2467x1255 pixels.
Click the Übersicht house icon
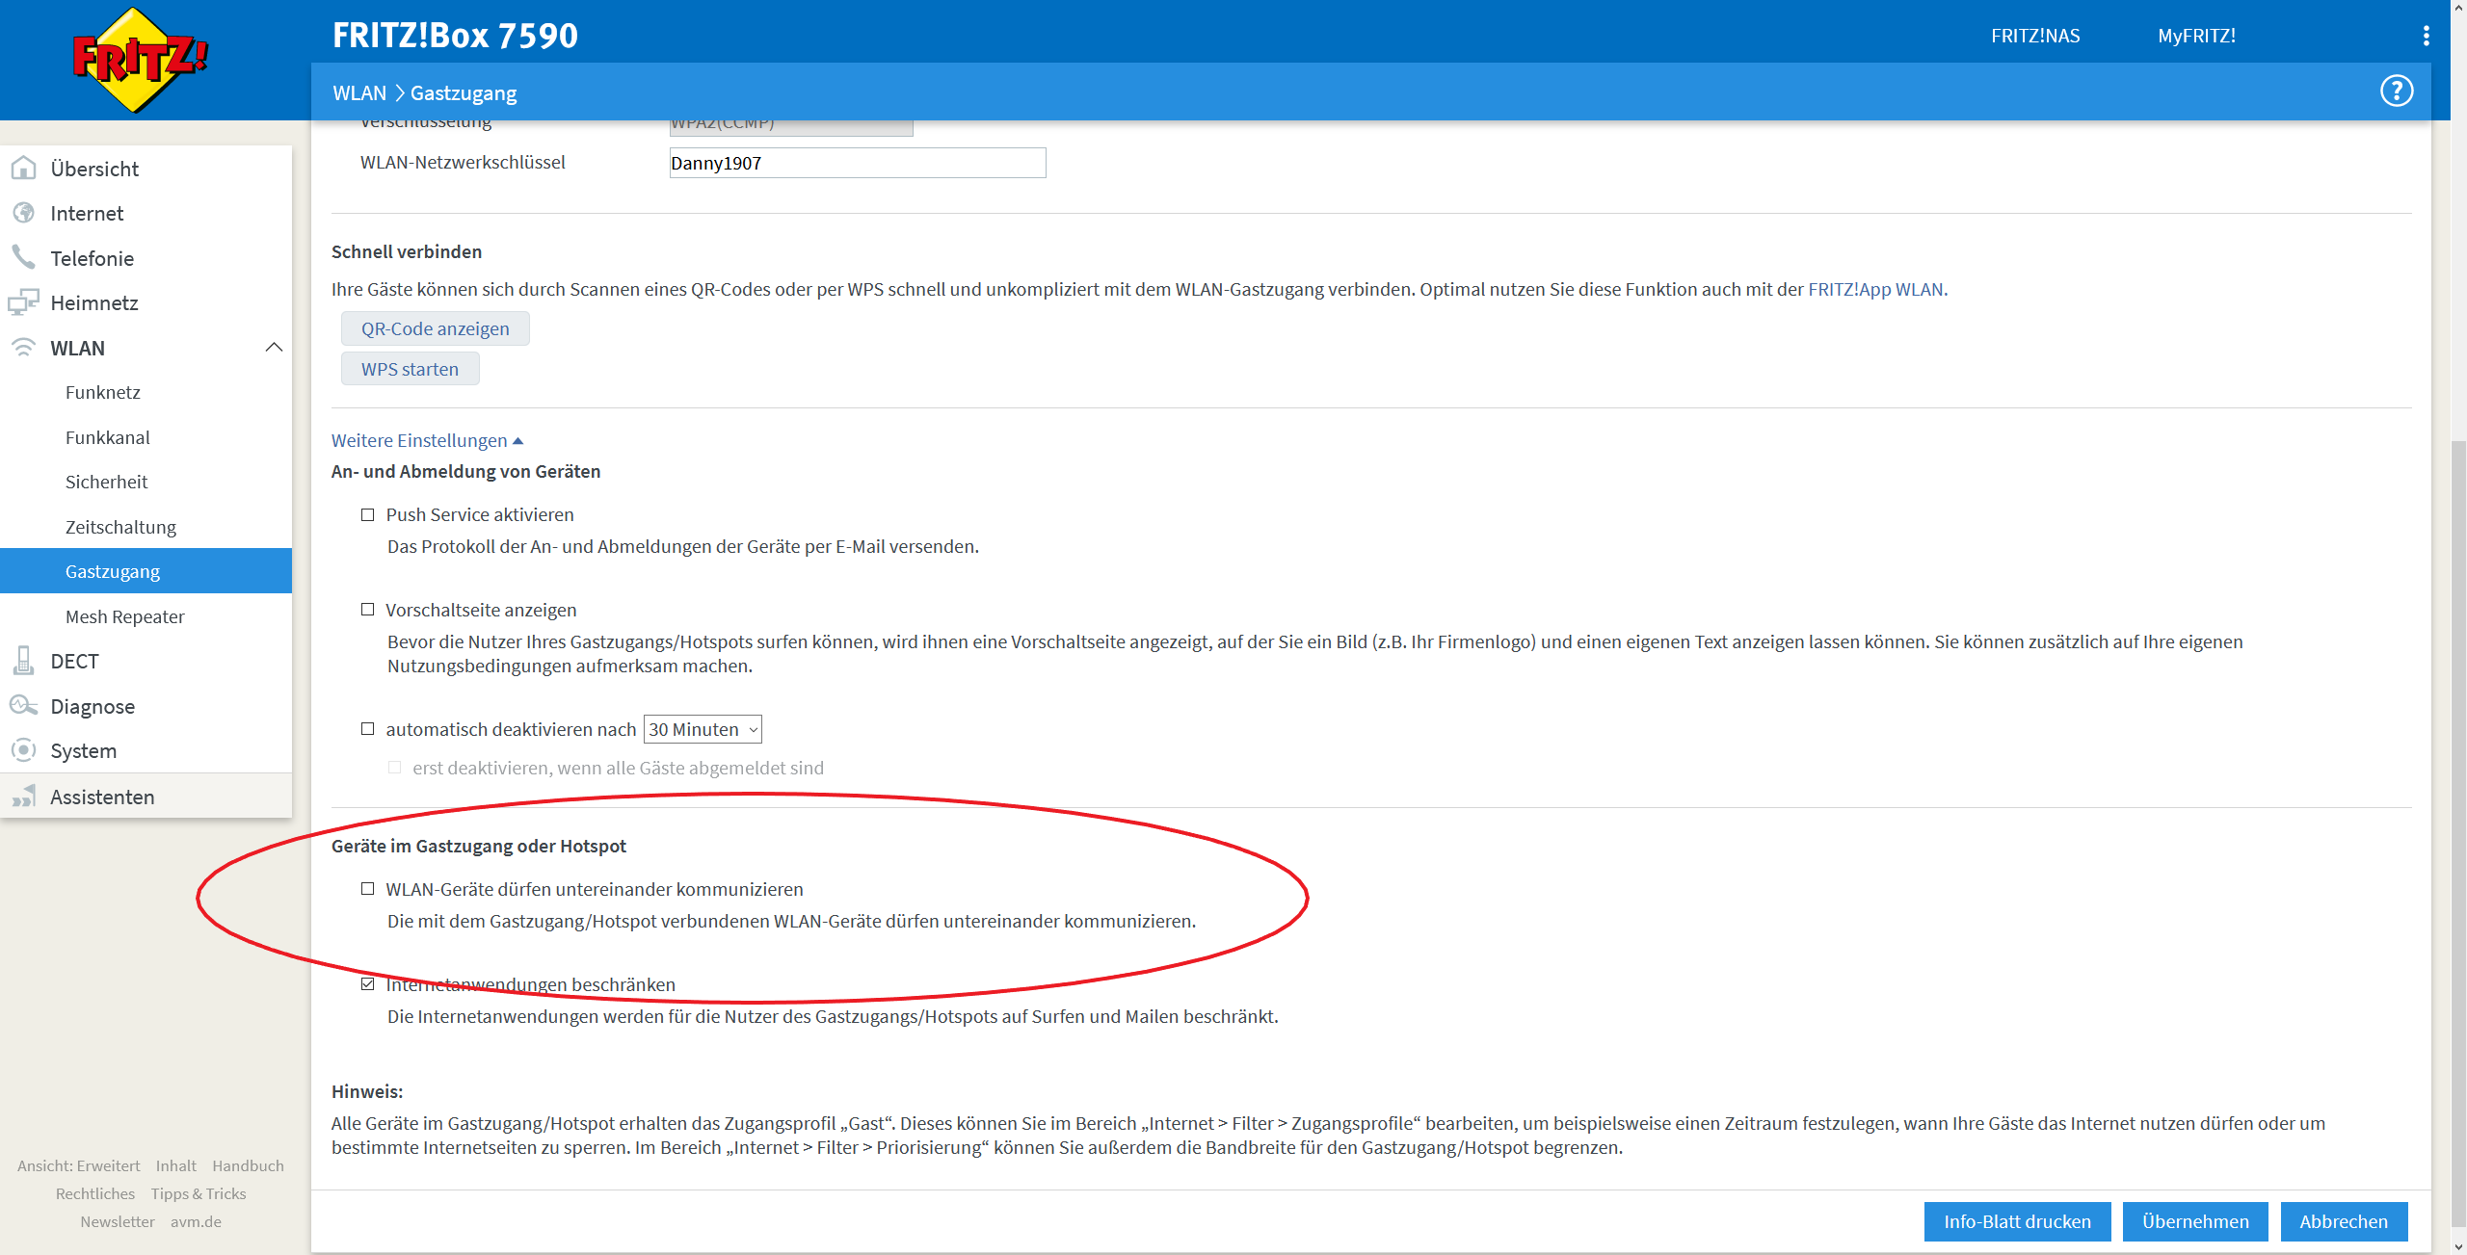click(23, 169)
